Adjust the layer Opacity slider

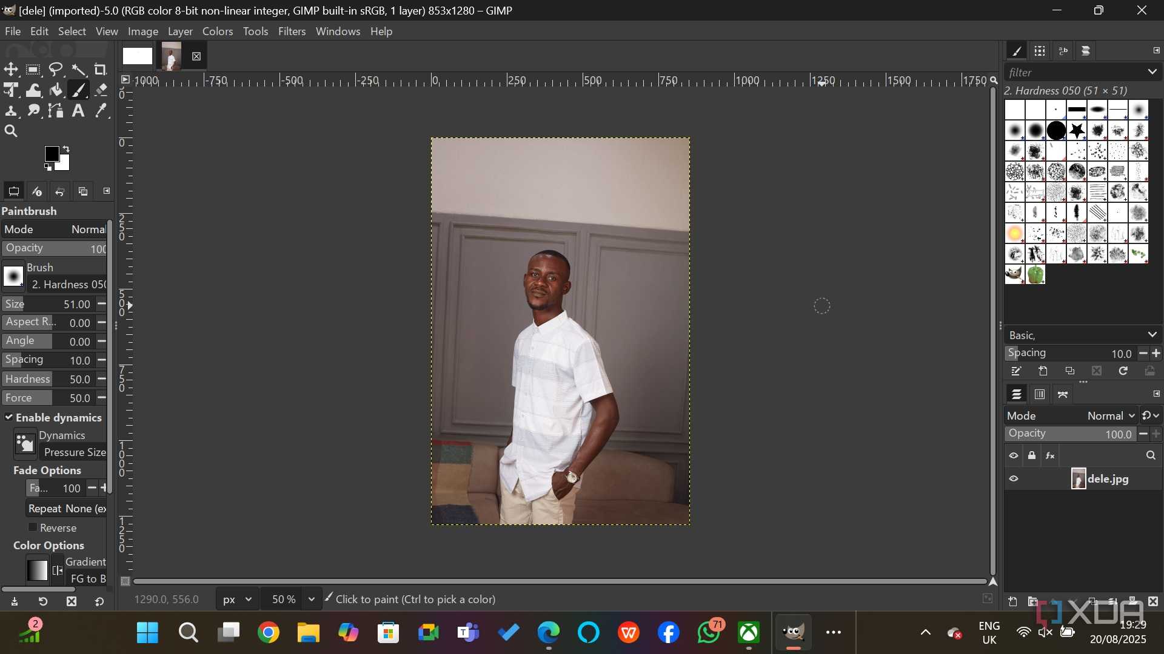1069,434
